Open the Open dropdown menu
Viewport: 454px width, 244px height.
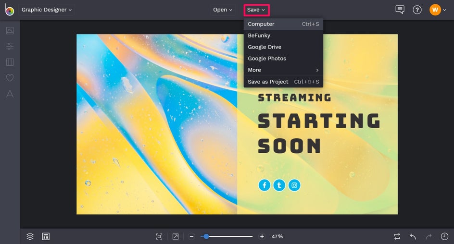(223, 10)
